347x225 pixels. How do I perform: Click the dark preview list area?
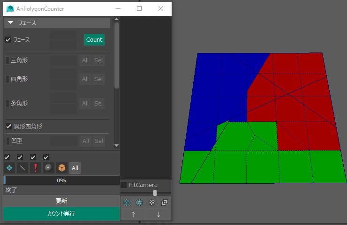click(x=146, y=98)
